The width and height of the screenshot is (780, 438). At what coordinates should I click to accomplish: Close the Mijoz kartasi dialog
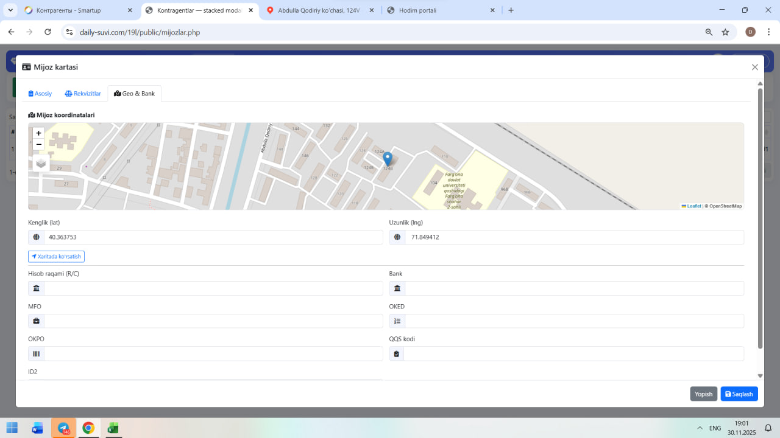(755, 68)
